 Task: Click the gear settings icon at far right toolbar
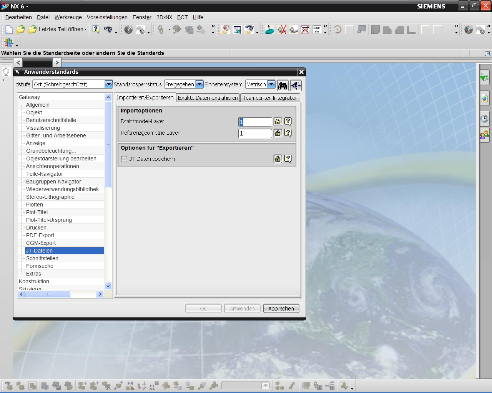click(480, 30)
